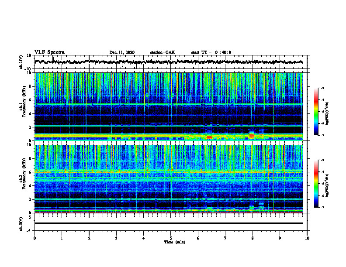This screenshot has height=267, width=346.
Task: Click the "8" kHz tick of ch.1 spectrogram
Action: [x=30, y=86]
